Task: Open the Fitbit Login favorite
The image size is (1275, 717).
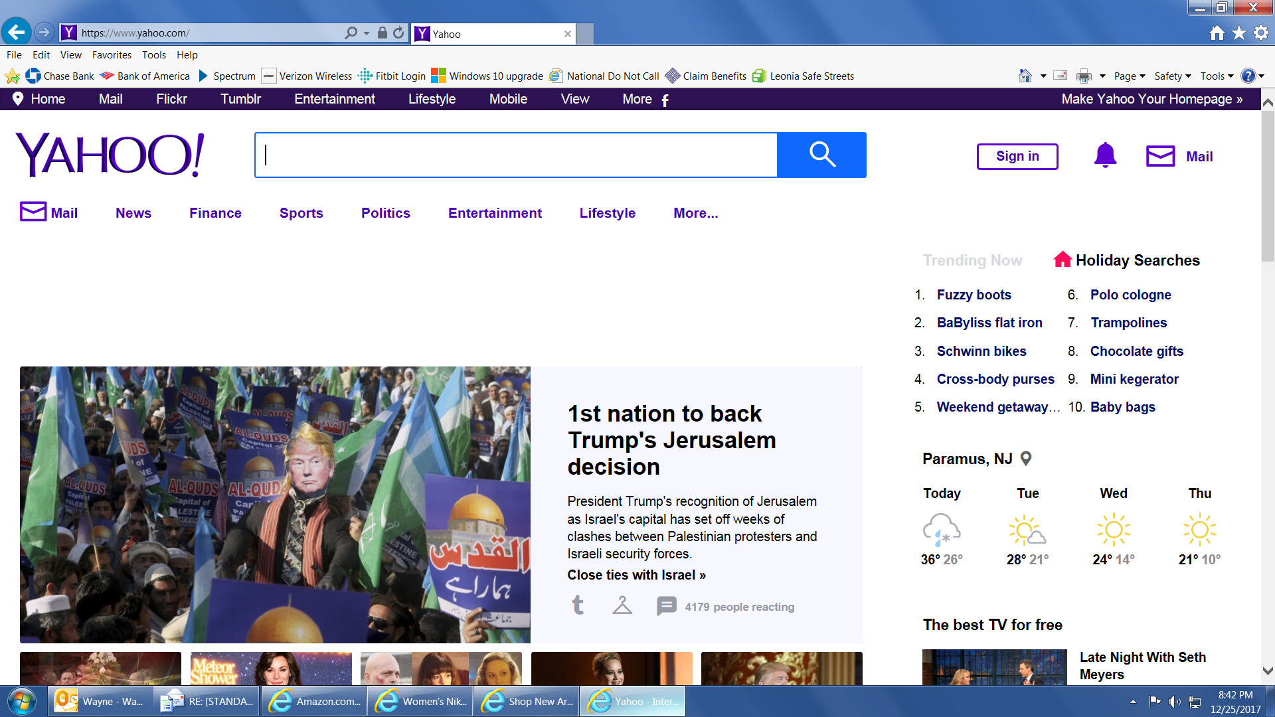Action: point(392,76)
